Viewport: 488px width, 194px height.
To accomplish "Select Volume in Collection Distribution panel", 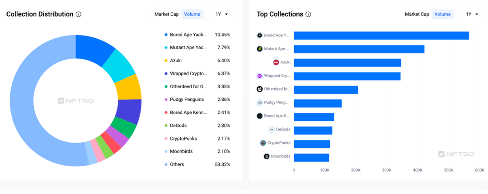I will point(192,14).
